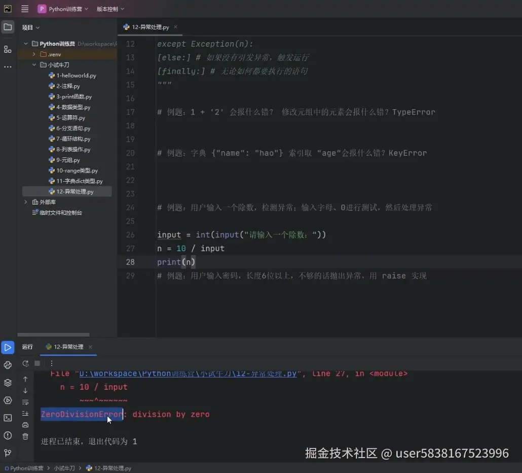Collapse the Python训练营 root folder

point(26,44)
